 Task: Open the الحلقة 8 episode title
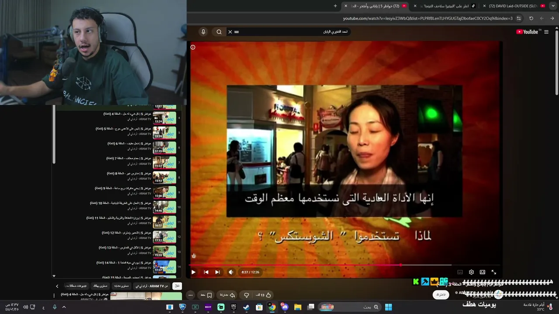coord(129,173)
